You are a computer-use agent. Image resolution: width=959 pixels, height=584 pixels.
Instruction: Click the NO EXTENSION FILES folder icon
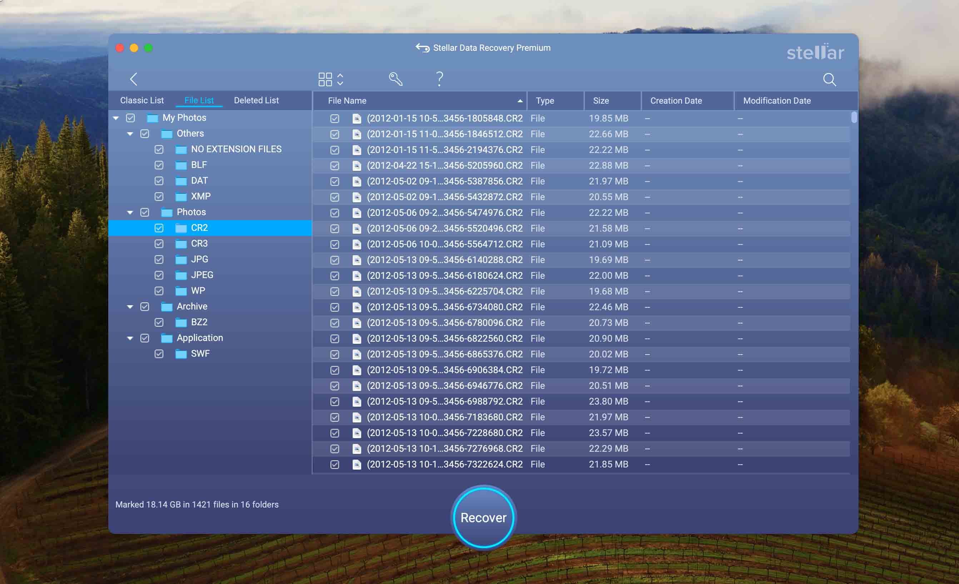181,149
